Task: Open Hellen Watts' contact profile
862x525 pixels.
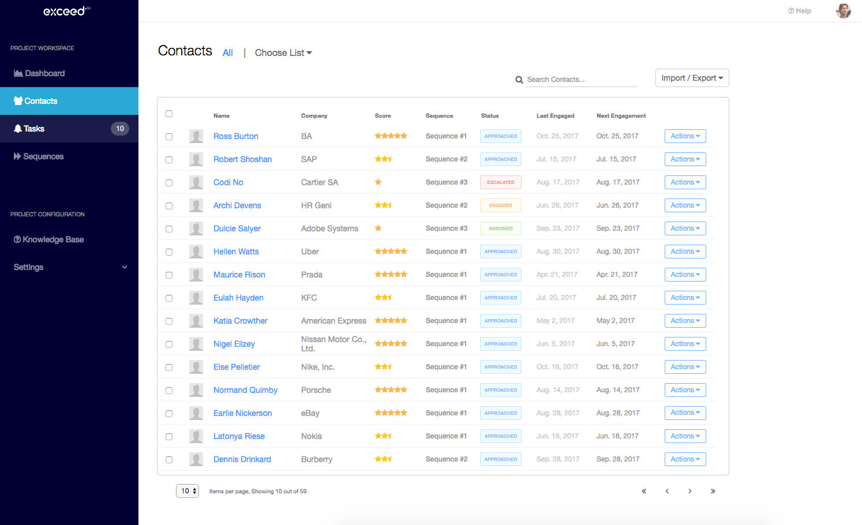Action: click(x=235, y=252)
